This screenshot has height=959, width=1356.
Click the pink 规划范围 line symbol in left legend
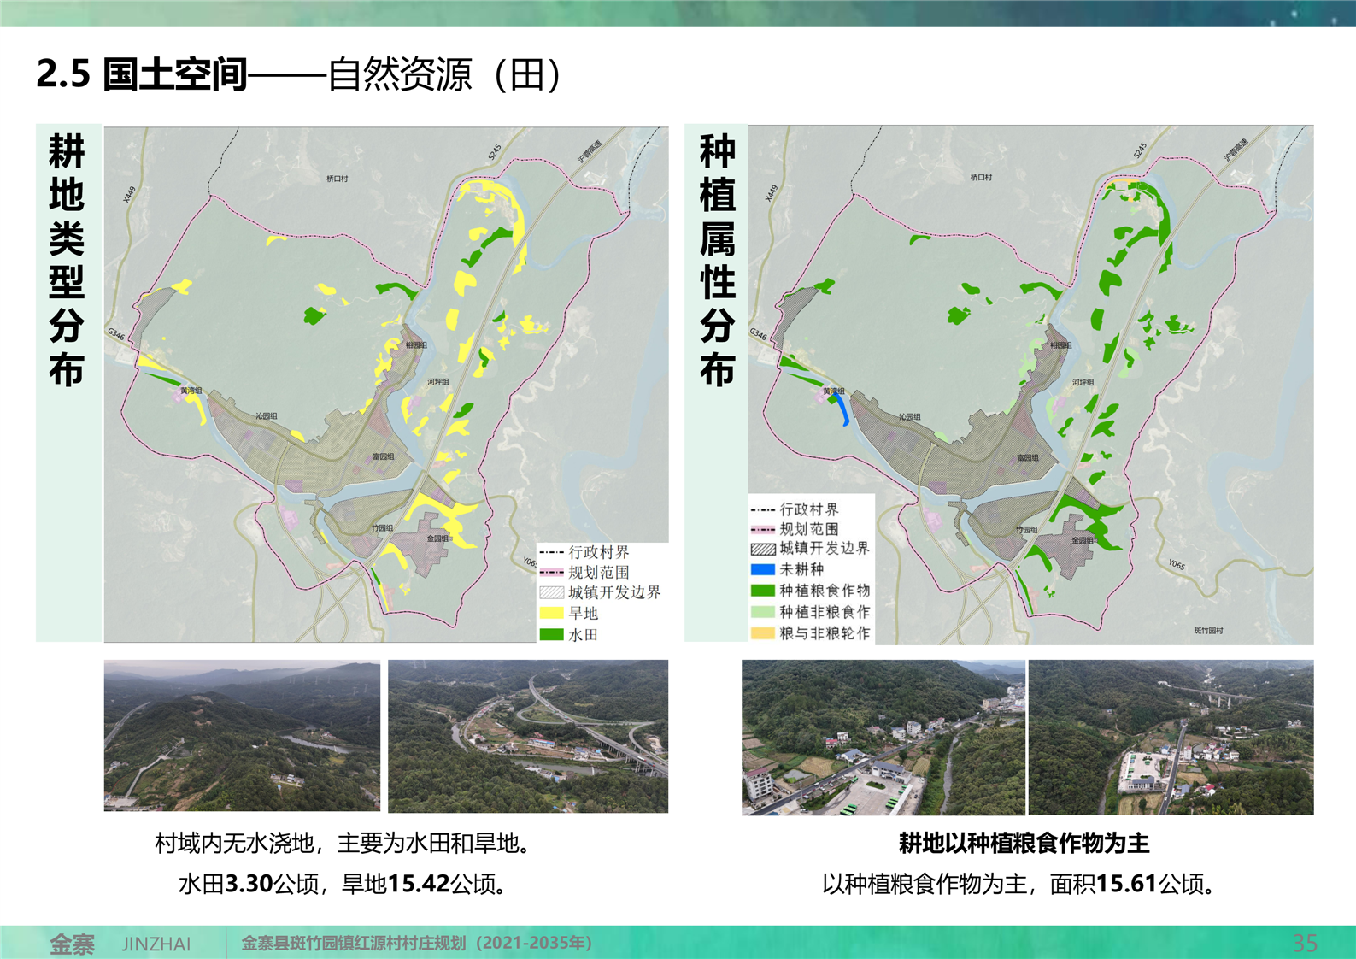[x=551, y=572]
